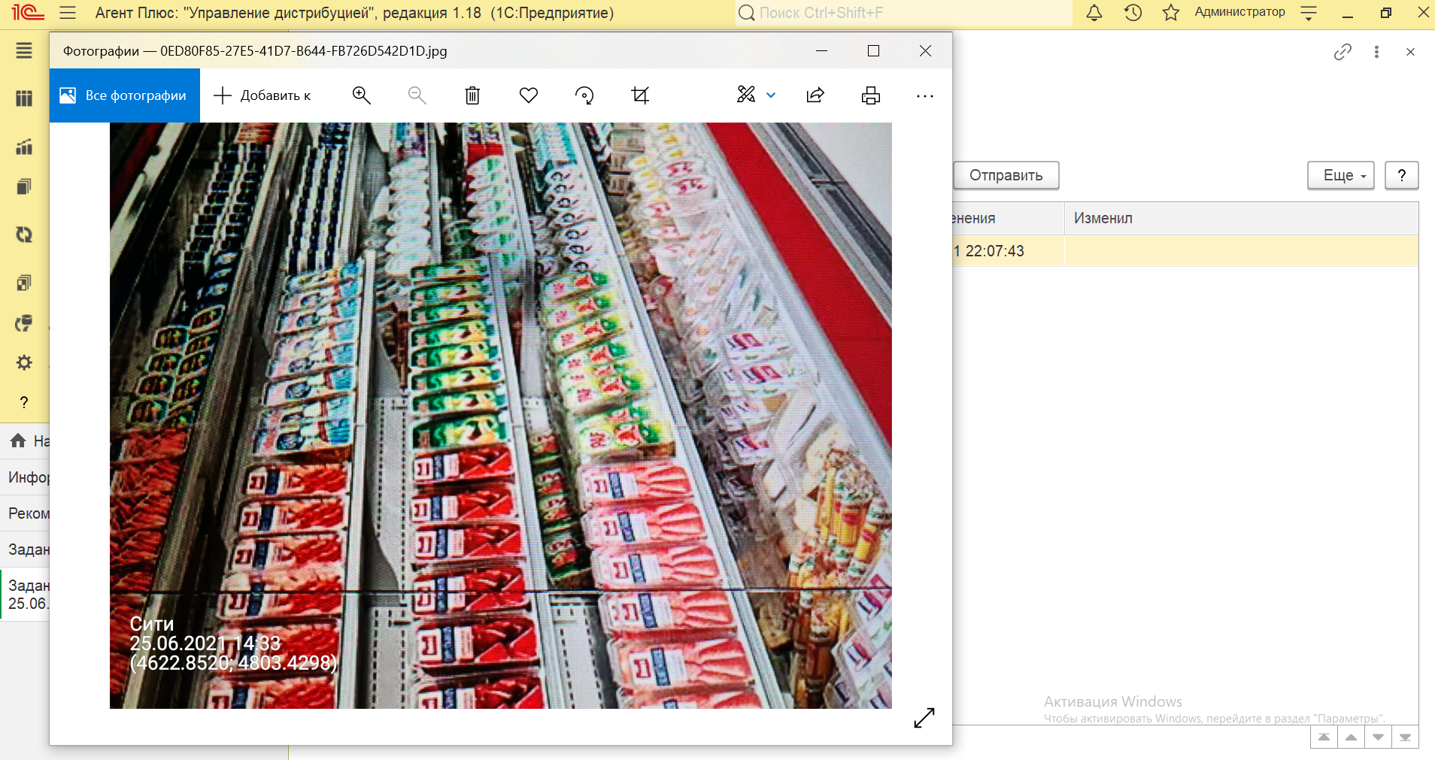
Task: Click the Отправить button in 1C
Action: [x=1006, y=175]
